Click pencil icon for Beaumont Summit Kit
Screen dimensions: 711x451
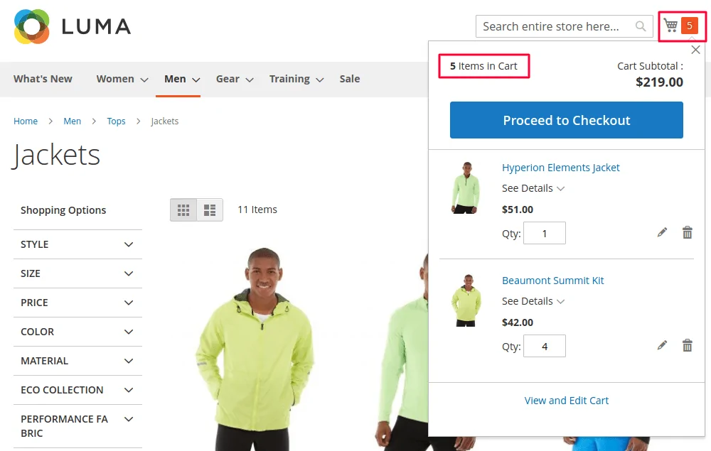662,345
